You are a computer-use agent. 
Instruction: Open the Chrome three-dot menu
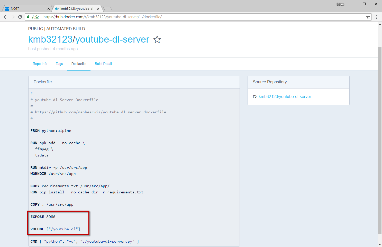[377, 17]
